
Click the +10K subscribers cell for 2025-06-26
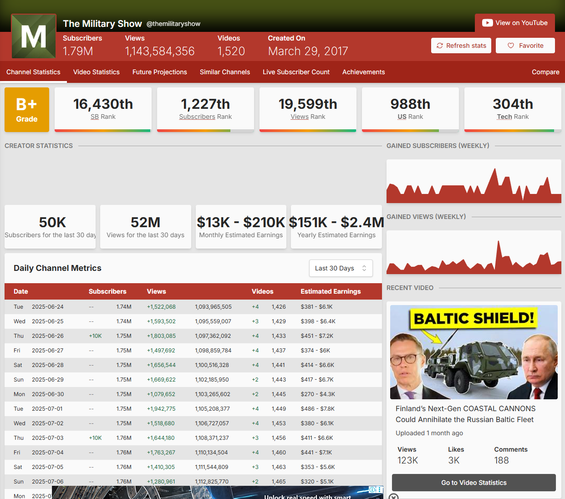[96, 336]
